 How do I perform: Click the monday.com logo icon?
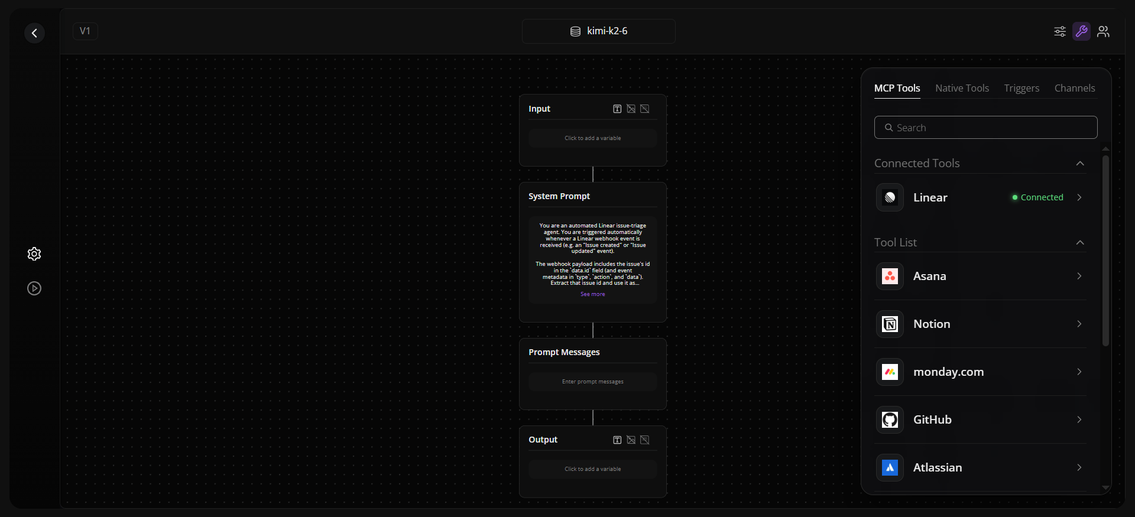pyautogui.click(x=890, y=372)
